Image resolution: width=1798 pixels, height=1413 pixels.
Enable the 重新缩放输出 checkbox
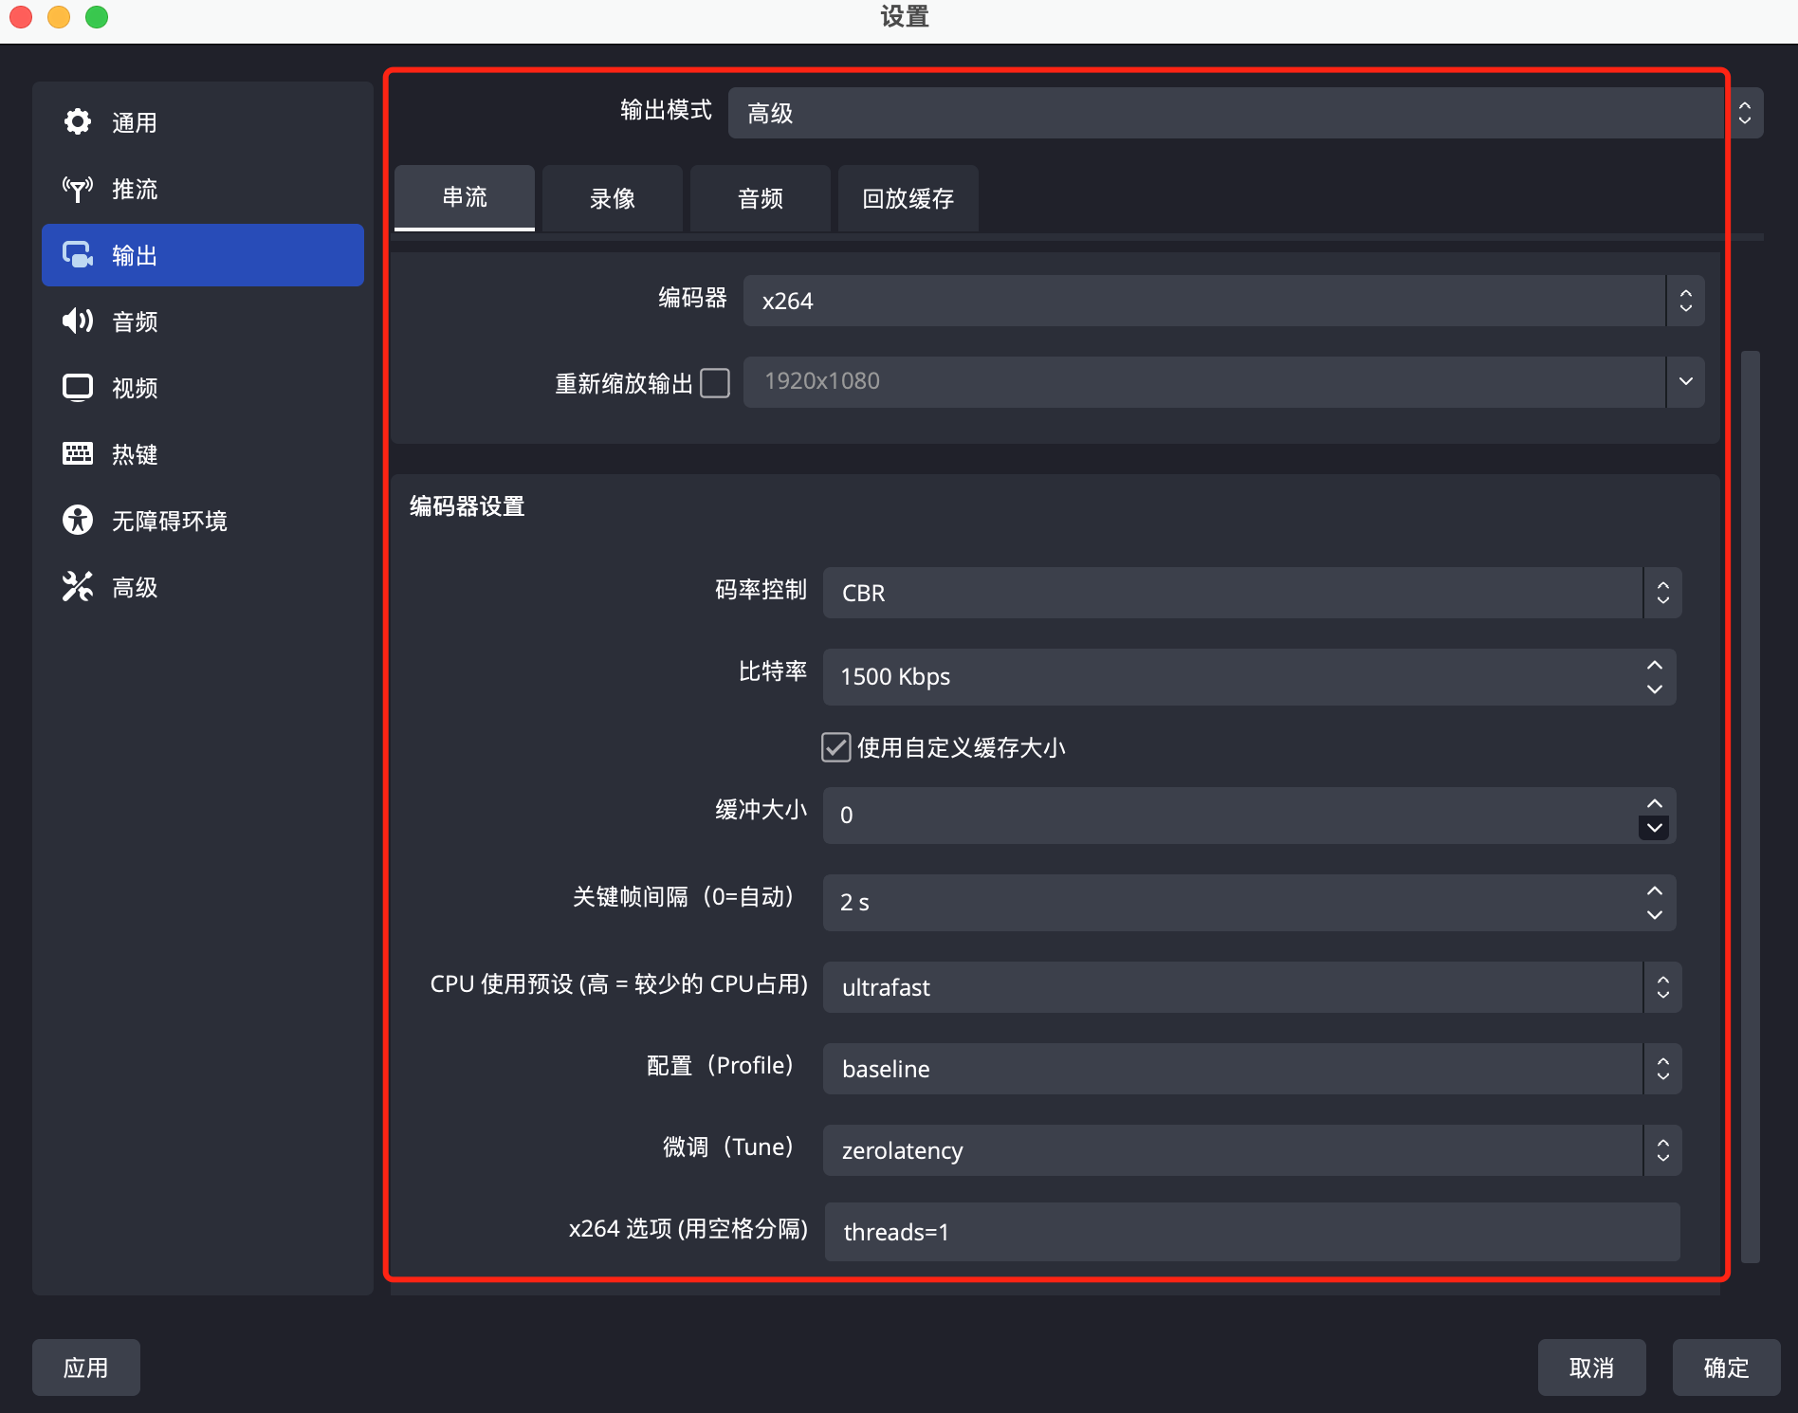[715, 383]
